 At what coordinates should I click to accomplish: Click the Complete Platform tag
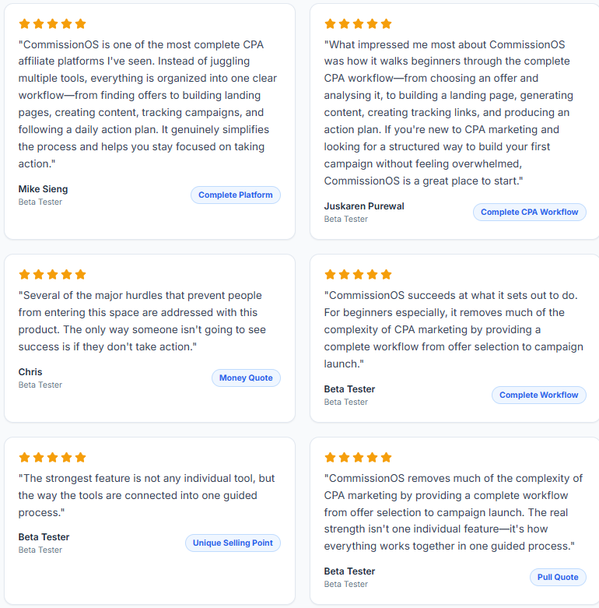[236, 195]
